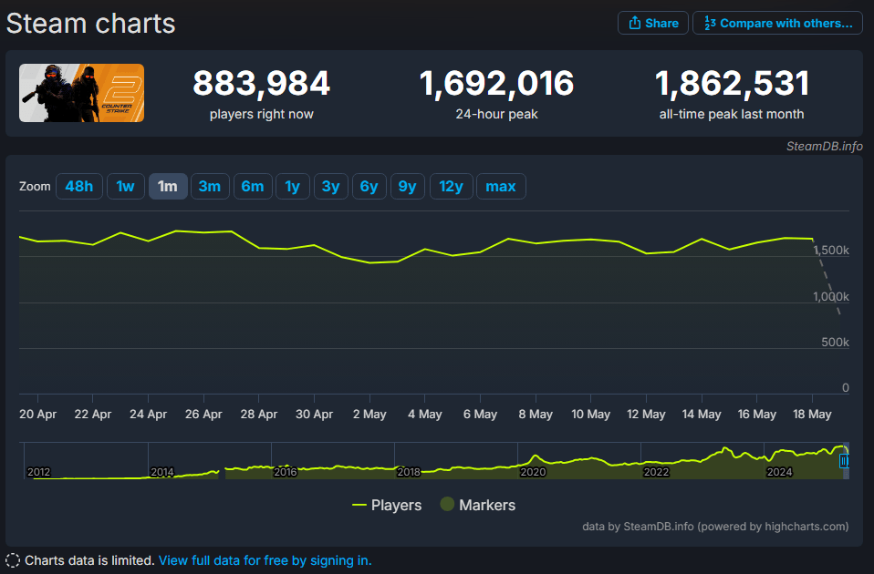874x574 pixels.
Task: Open Compare with others dialog
Action: (777, 23)
